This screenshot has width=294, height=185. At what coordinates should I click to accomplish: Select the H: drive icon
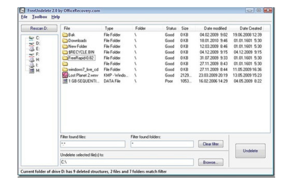(x=31, y=59)
